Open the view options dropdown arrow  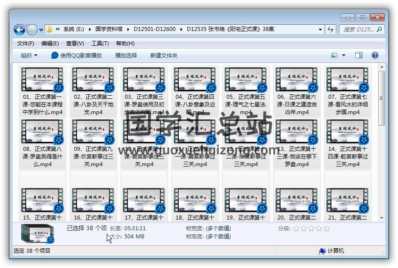point(344,55)
